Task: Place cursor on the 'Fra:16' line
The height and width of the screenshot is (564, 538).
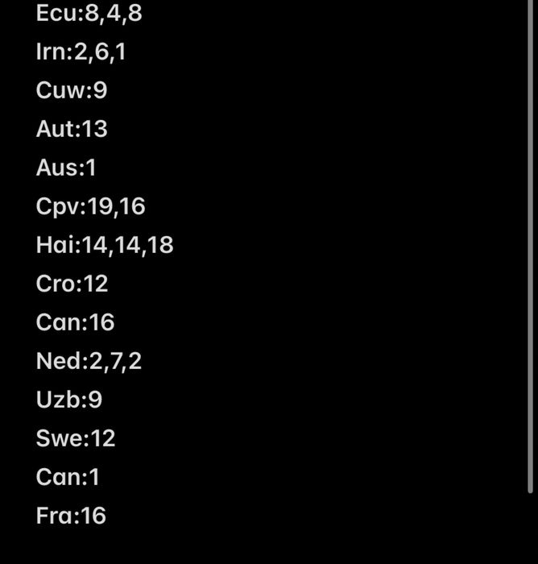Action: click(x=71, y=516)
